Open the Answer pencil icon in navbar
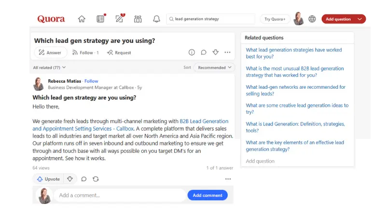The height and width of the screenshot is (217, 386). coord(119,19)
